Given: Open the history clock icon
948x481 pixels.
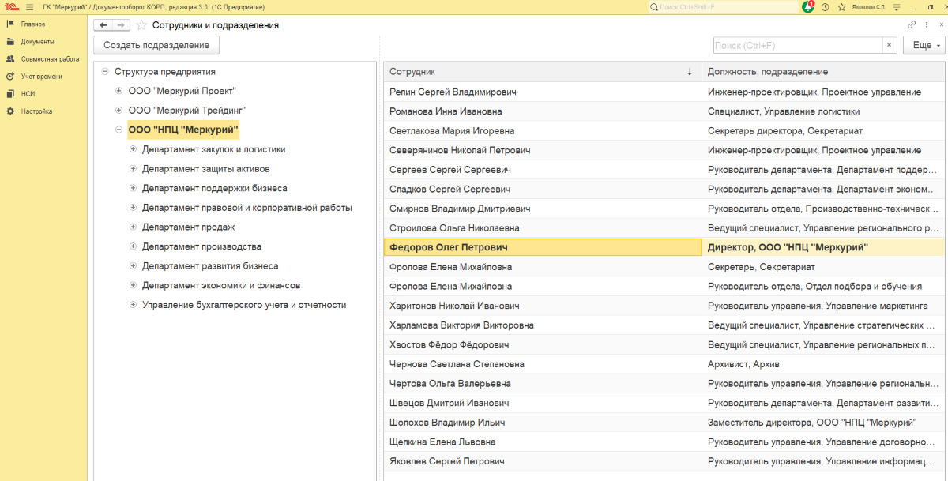Looking at the screenshot, I should pos(825,7).
